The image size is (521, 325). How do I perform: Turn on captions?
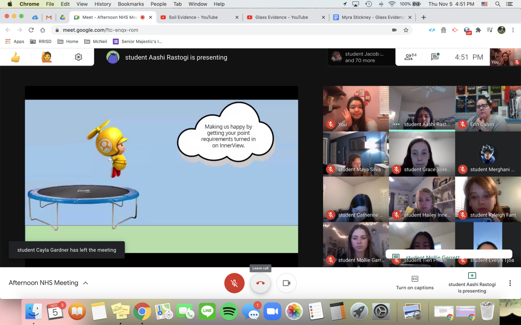click(415, 283)
